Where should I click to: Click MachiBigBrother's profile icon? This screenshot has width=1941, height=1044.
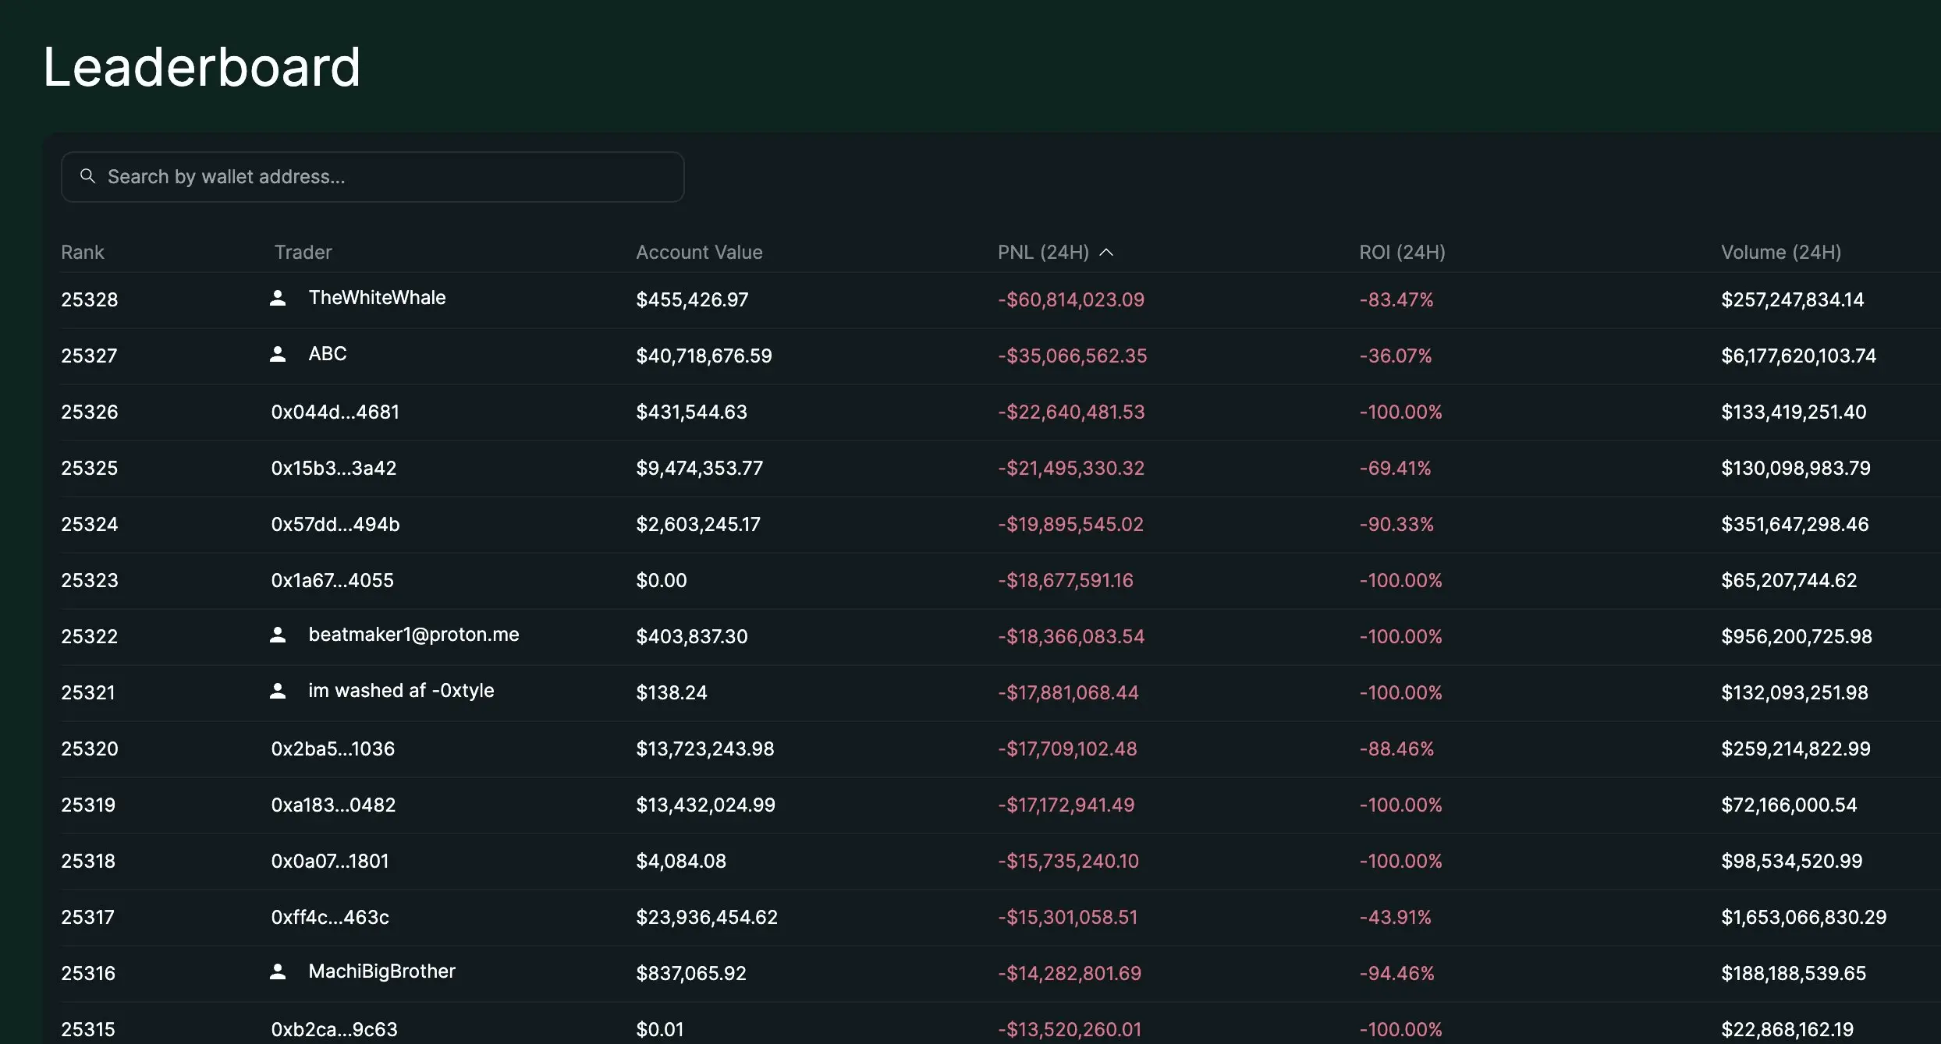click(x=278, y=971)
